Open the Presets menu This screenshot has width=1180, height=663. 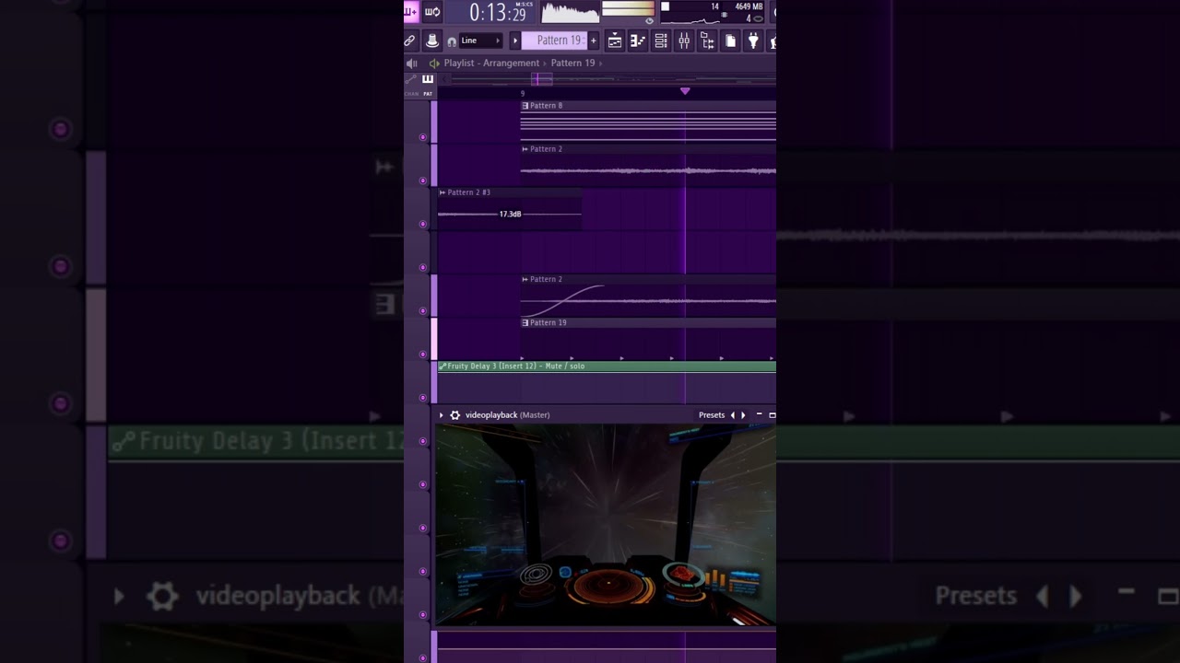coord(712,415)
